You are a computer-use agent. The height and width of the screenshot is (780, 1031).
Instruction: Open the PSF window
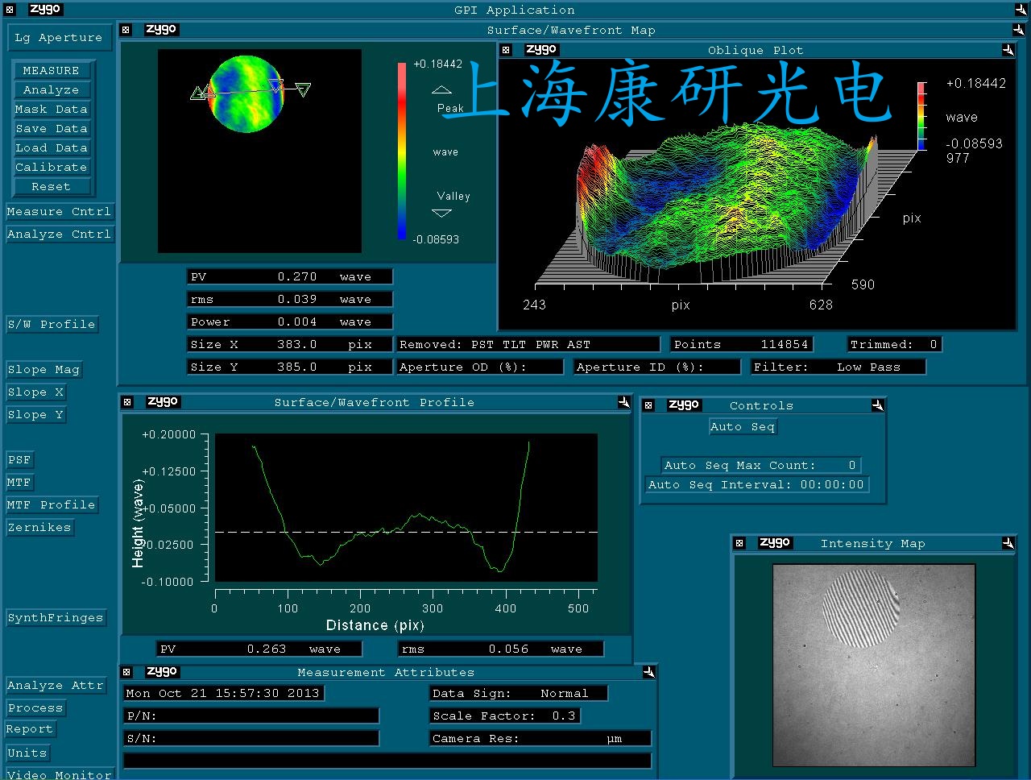click(19, 459)
